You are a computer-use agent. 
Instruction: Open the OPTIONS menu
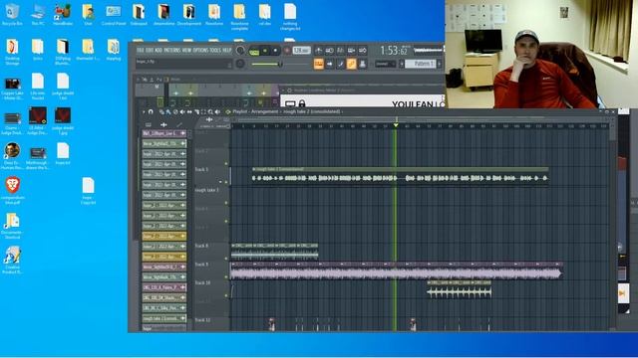(200, 50)
